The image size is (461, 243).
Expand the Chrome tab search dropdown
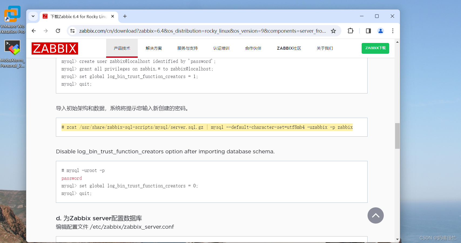33,16
